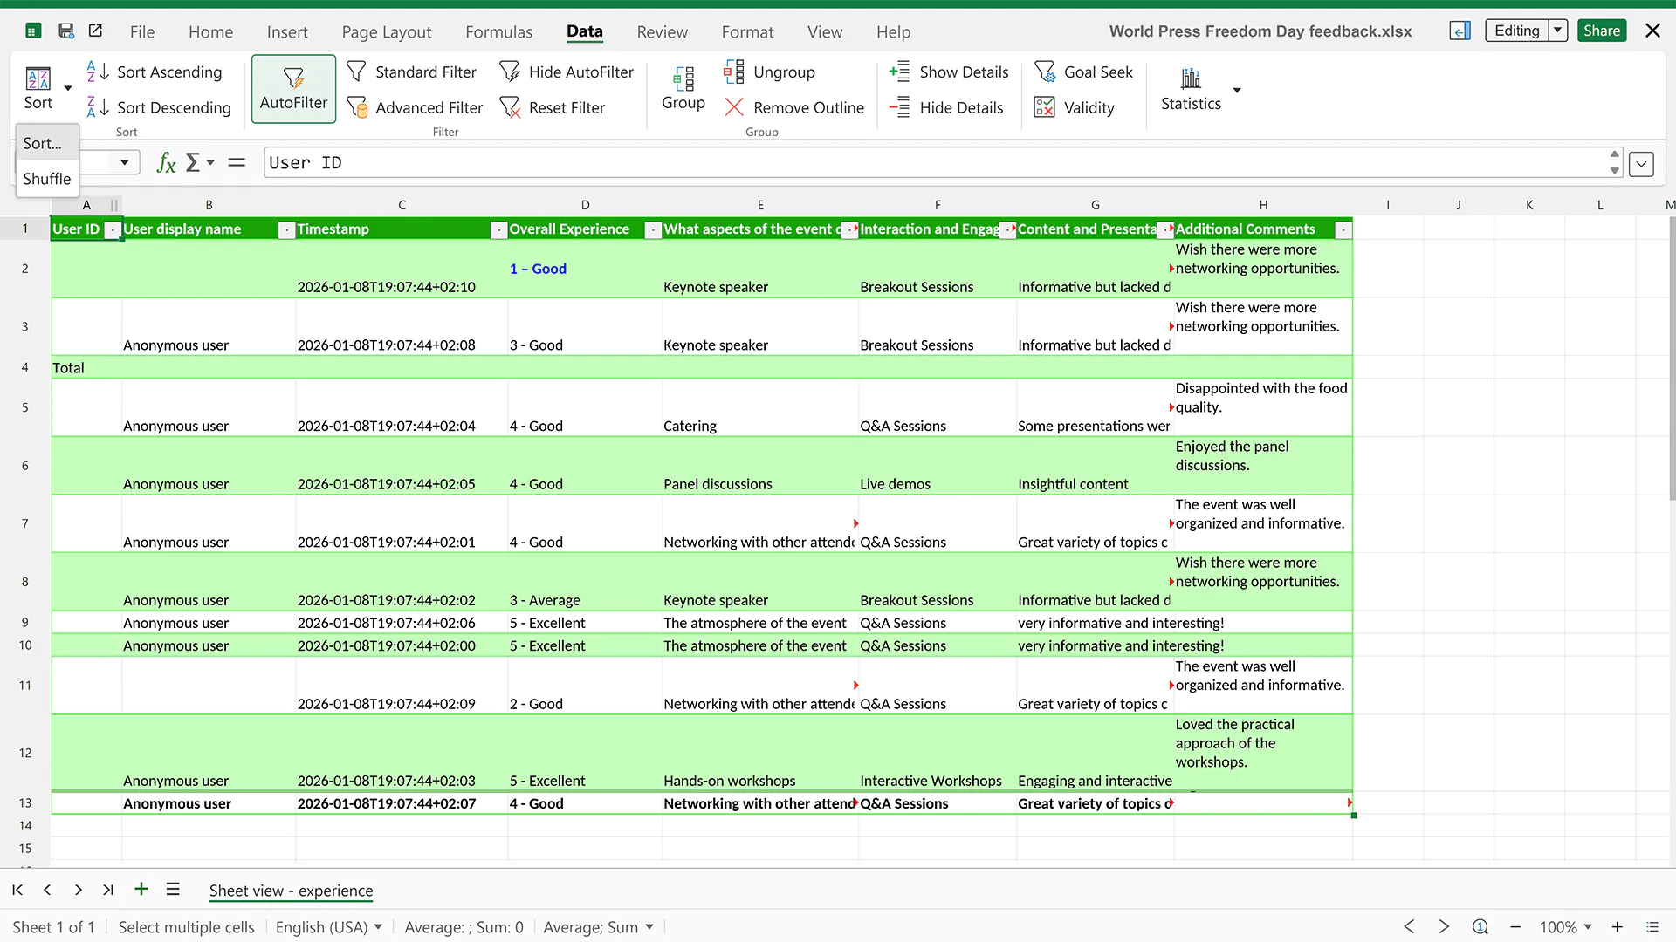Open Goal Seek tool
This screenshot has width=1676, height=942.
[x=1083, y=72]
